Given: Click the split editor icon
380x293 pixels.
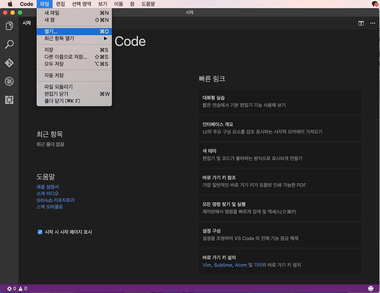Looking at the screenshot, I should (x=361, y=23).
